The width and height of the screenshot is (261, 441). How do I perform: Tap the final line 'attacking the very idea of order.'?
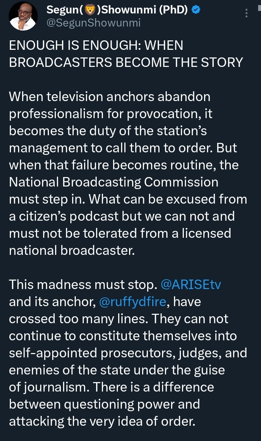pyautogui.click(x=102, y=421)
